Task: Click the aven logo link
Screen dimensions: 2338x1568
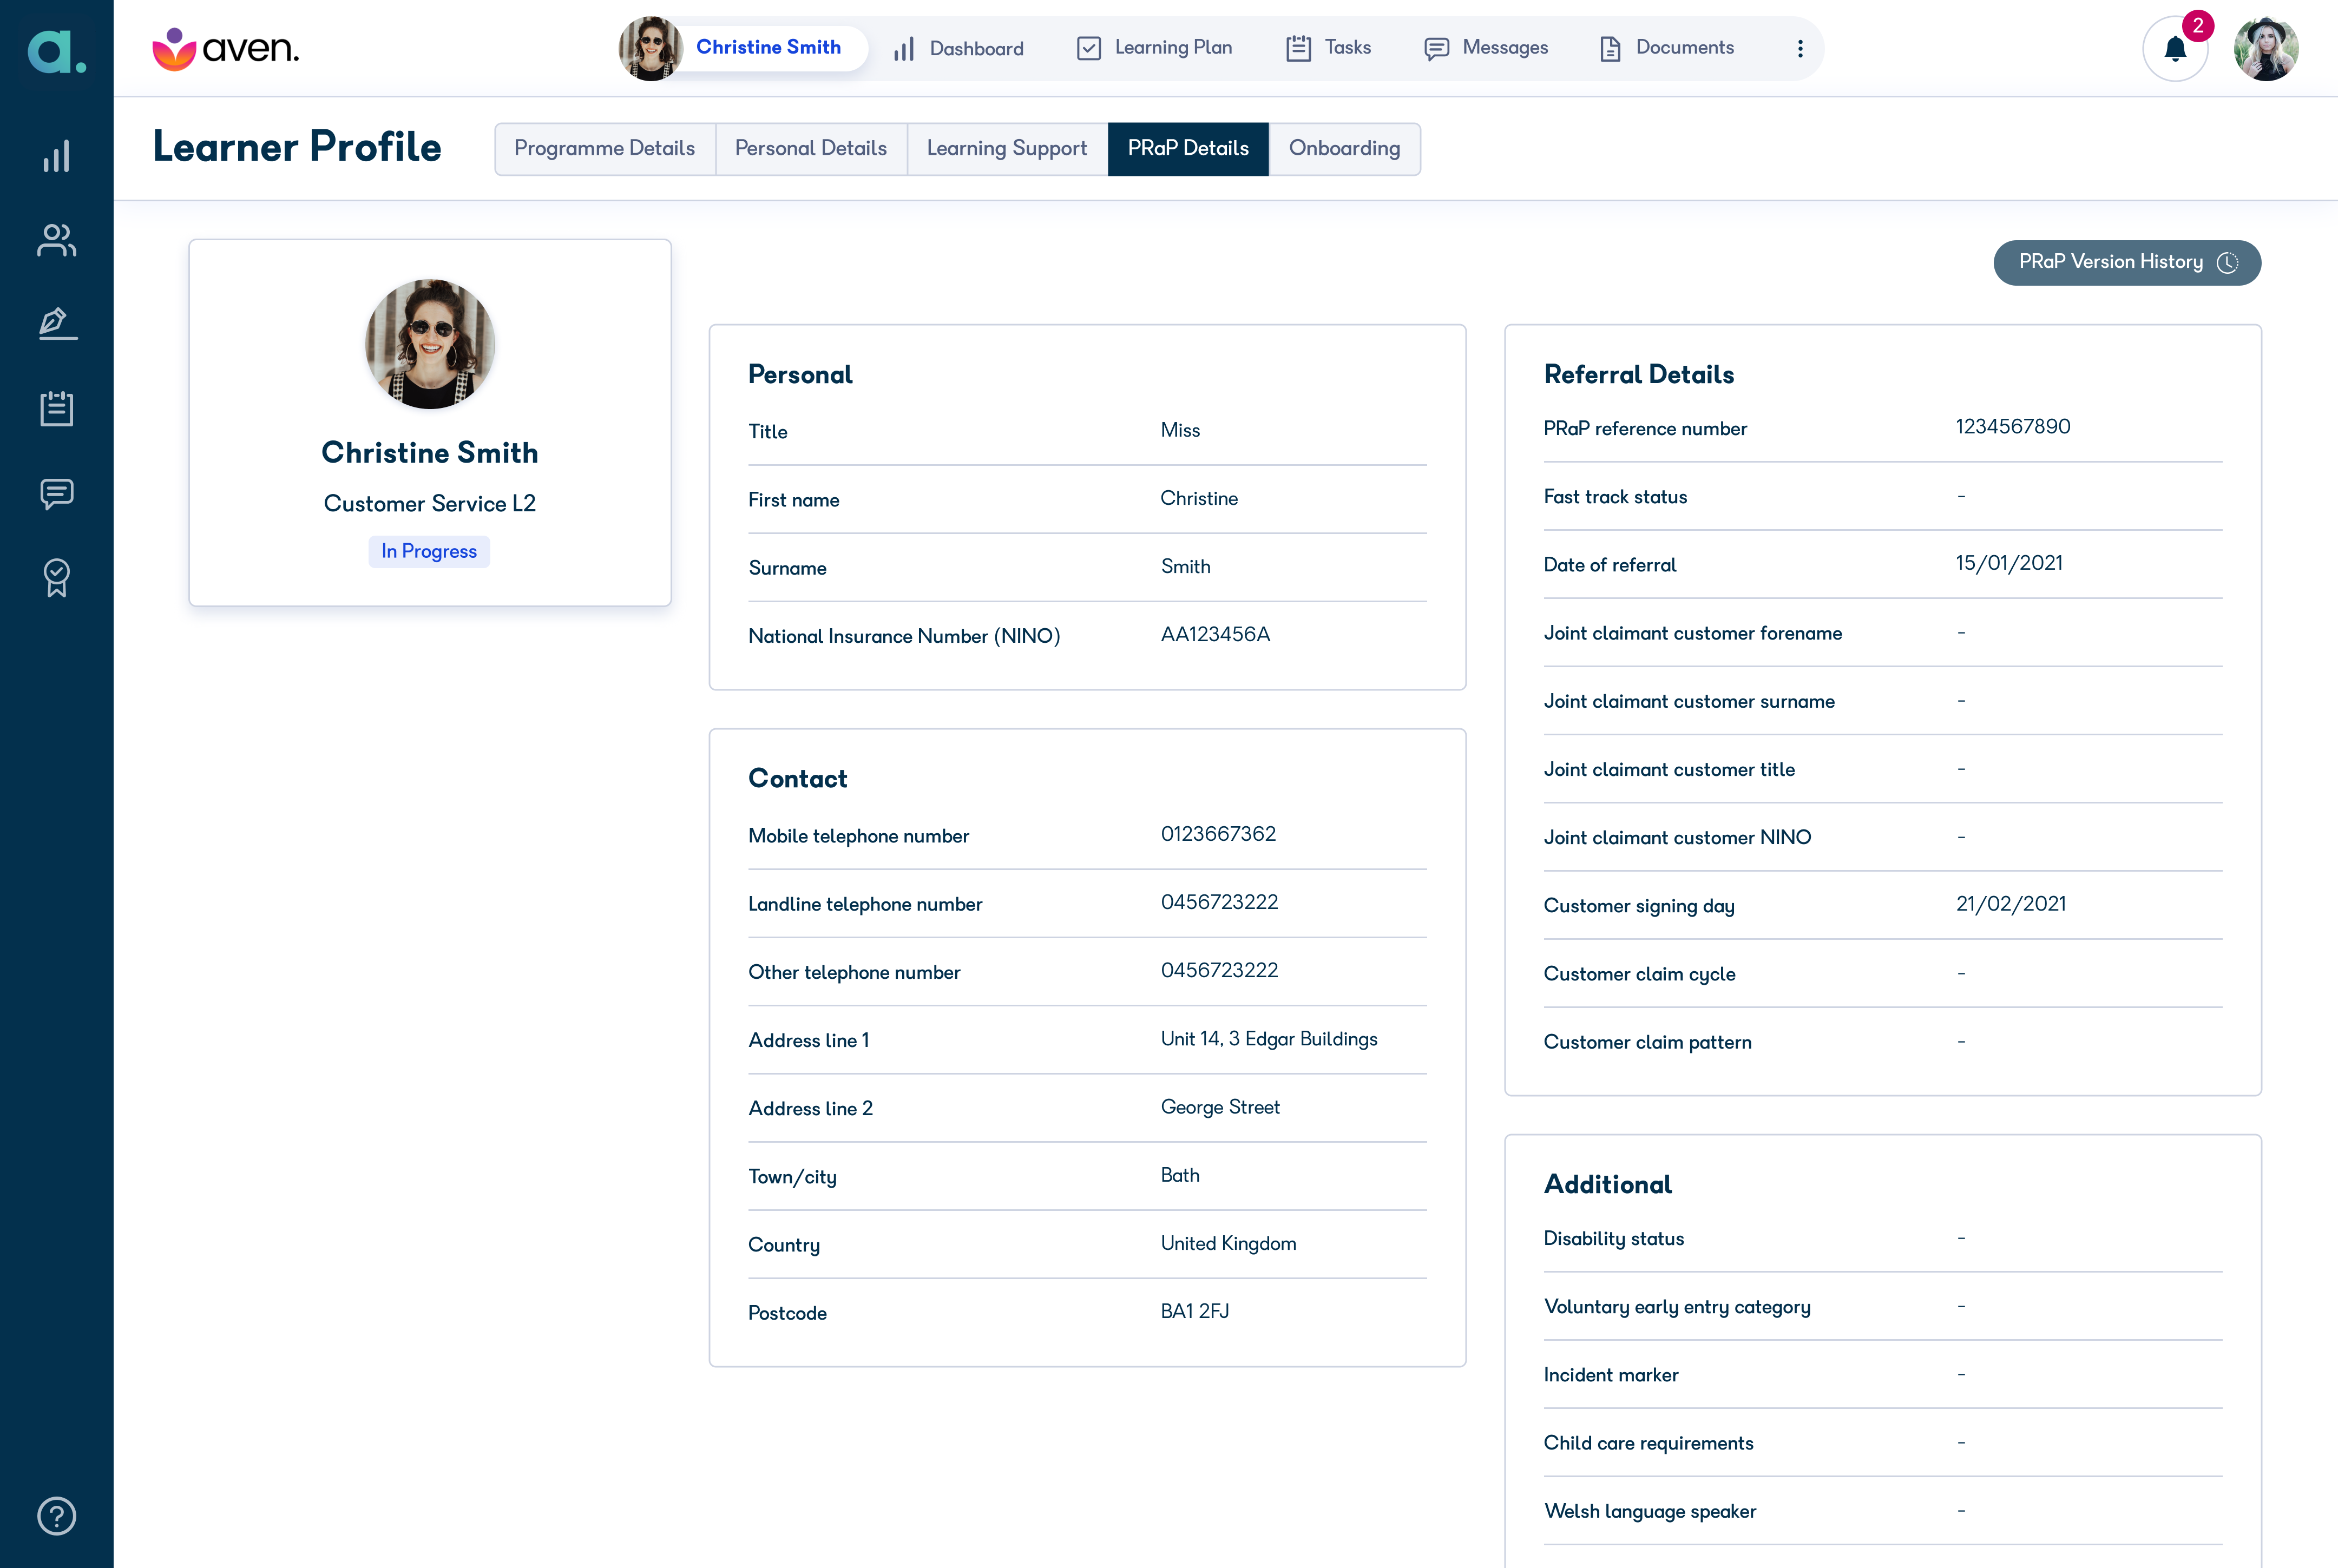Action: click(x=226, y=48)
